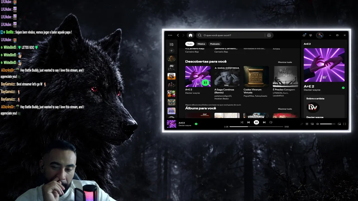Show all in Álbuns para você

point(285,109)
